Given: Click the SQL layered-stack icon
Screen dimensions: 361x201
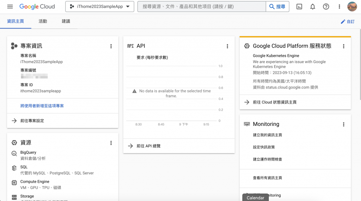Looking at the screenshot, I should point(14,168).
